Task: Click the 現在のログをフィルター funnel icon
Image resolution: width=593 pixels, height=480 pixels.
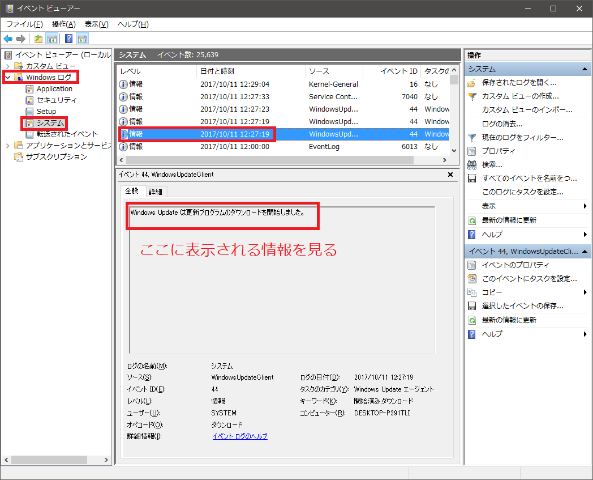Action: (472, 138)
